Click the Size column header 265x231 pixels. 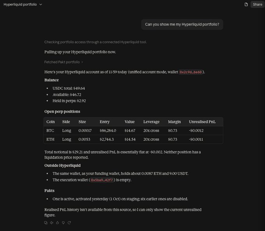[82, 122]
